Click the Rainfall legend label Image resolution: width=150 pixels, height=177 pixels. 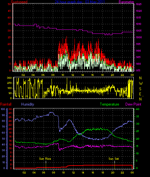tap(6, 104)
